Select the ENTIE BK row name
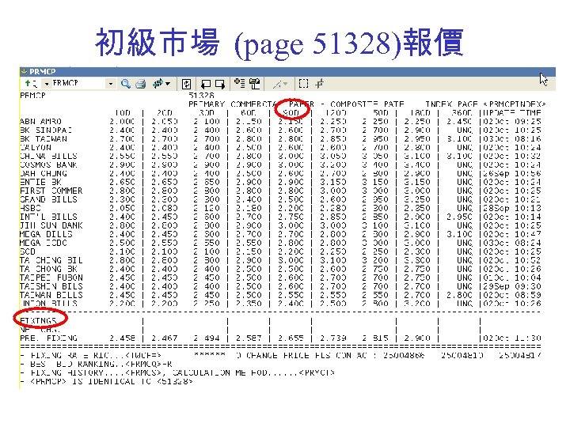Screen dimensions: 570x427 40,182
